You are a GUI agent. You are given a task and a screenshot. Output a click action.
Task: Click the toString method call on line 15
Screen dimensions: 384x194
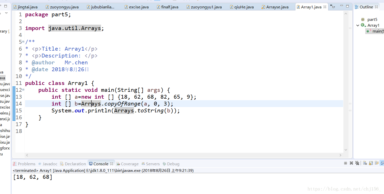151,111
